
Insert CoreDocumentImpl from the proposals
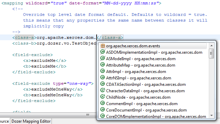153,110
